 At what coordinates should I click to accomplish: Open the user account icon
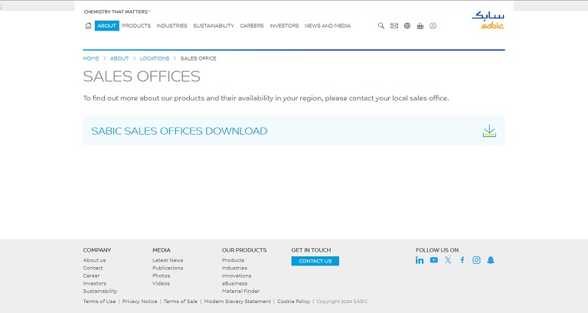tap(433, 26)
